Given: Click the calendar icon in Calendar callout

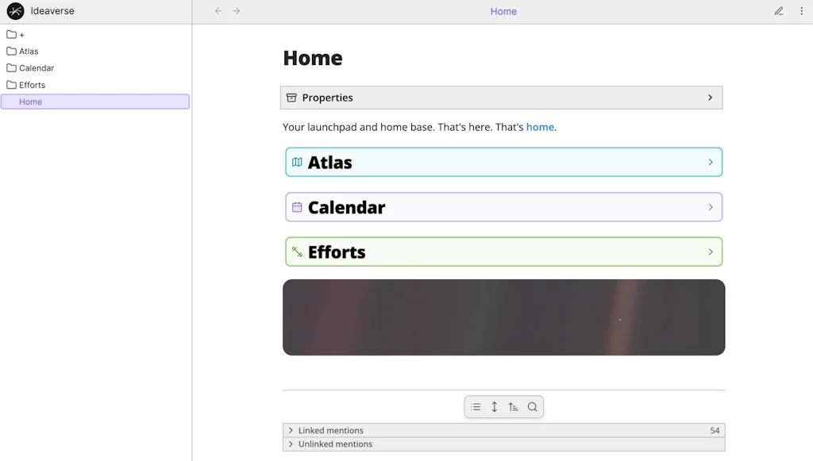Looking at the screenshot, I should (297, 207).
